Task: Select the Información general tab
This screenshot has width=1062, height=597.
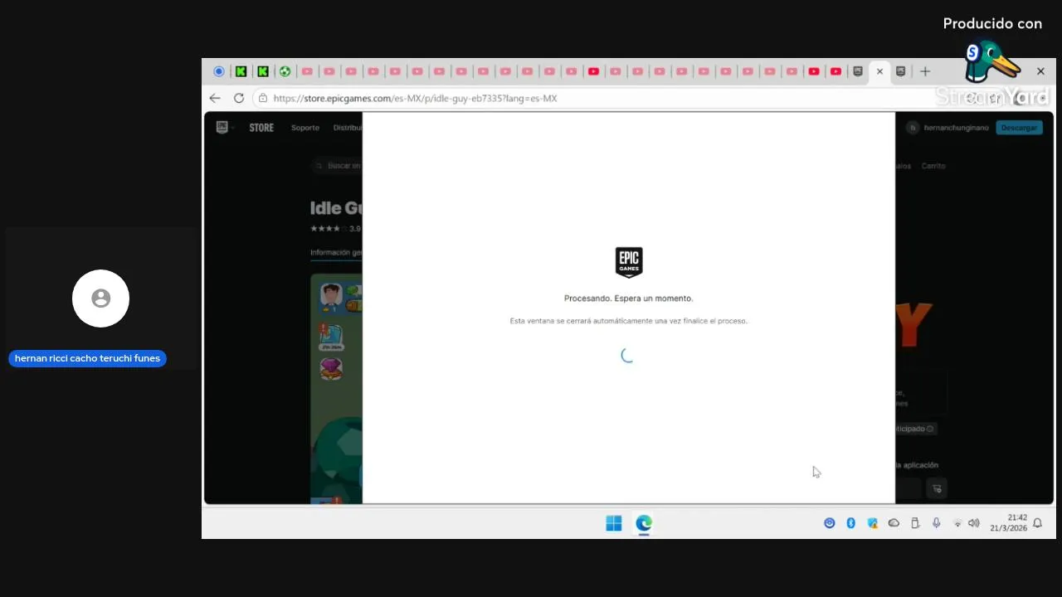Action: (336, 253)
